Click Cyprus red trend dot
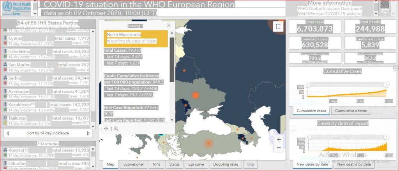Screen dimensions: 399x171 pyautogui.click(x=5, y=44)
